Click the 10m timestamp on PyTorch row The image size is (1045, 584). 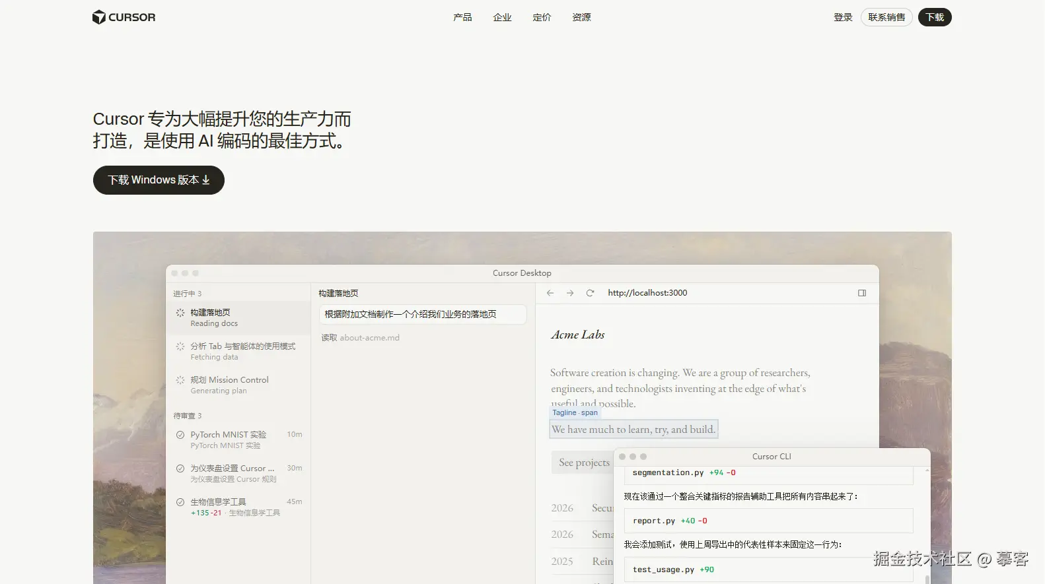(295, 435)
